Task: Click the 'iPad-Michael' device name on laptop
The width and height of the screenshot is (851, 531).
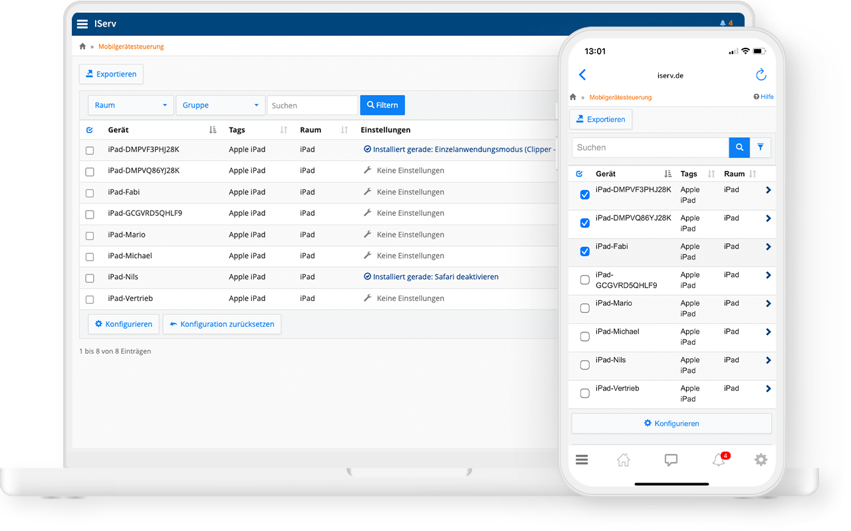Action: click(x=130, y=256)
